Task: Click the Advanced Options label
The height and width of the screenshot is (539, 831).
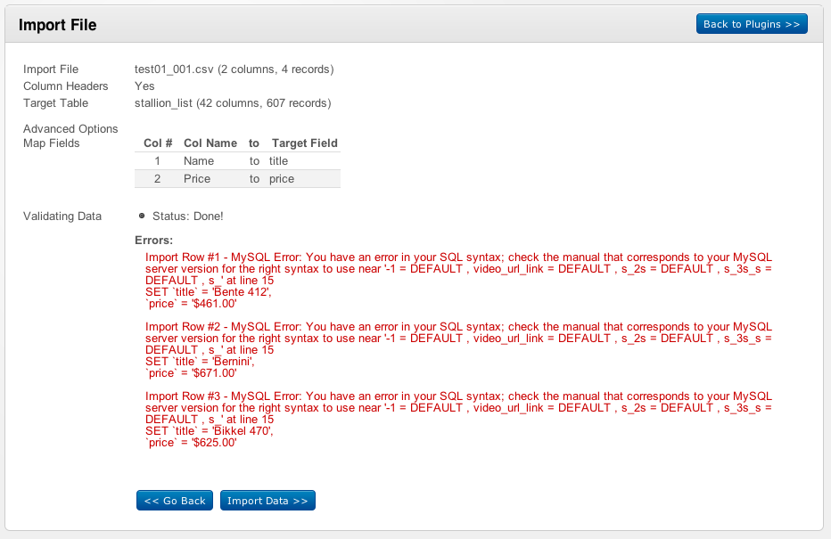Action: tap(70, 129)
